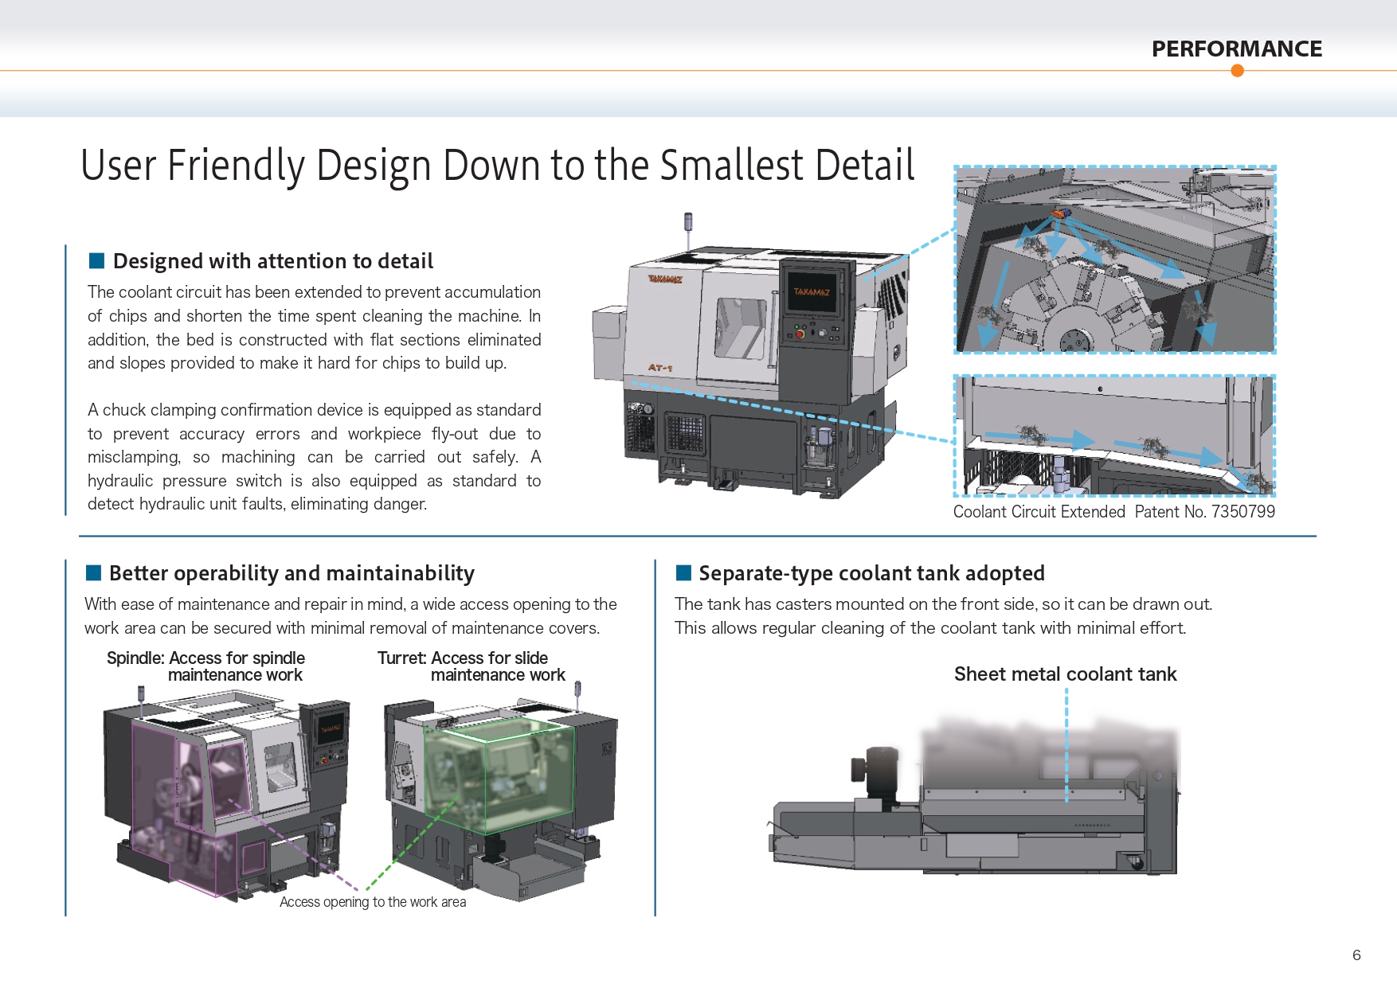Click the PERFORMANCE section header
1397x988 pixels.
(1236, 49)
